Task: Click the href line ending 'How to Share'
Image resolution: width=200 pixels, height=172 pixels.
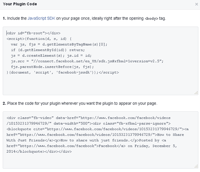Action: click(x=95, y=135)
